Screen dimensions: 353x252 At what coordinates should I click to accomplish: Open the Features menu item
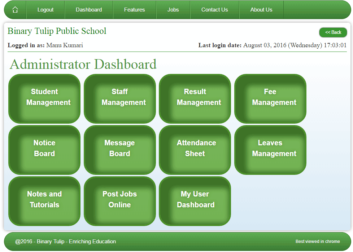pyautogui.click(x=134, y=10)
